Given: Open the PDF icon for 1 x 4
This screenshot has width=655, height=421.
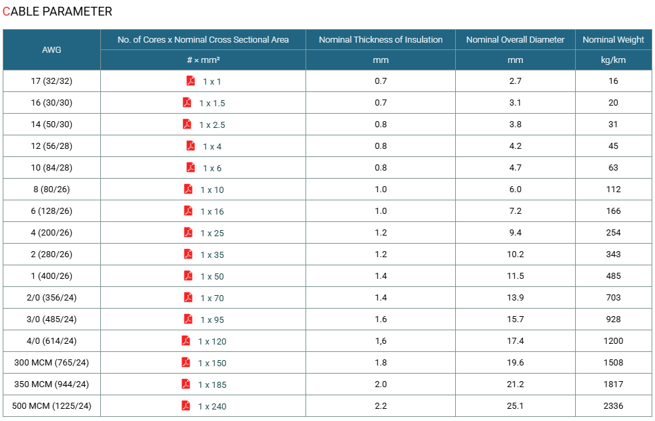Looking at the screenshot, I should (x=190, y=146).
